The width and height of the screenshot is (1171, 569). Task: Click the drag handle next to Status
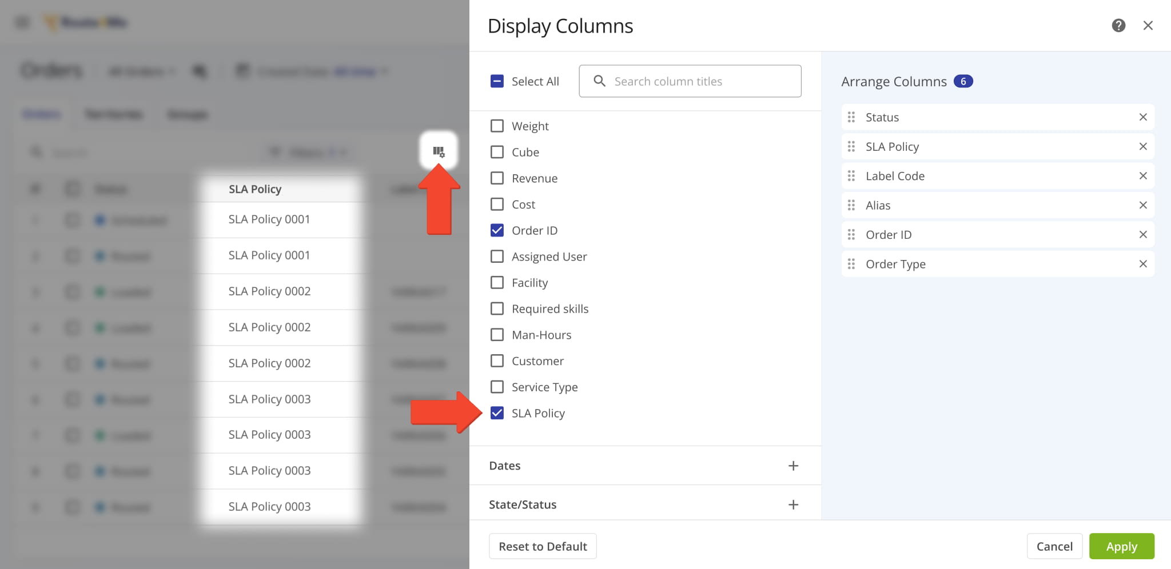coord(851,117)
